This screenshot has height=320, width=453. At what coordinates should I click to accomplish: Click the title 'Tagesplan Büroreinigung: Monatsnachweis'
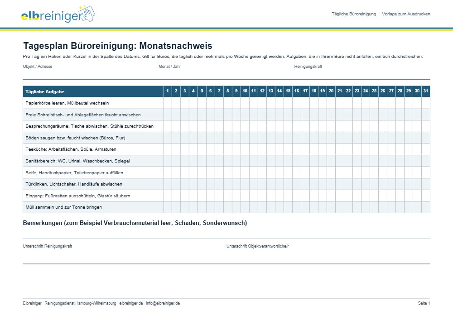click(118, 46)
